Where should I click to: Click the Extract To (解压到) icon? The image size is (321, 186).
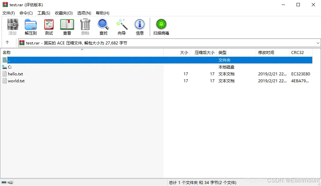31,24
